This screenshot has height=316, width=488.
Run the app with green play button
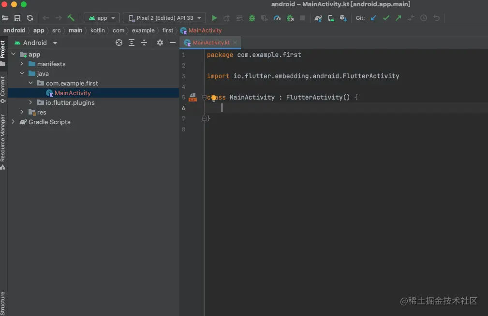click(214, 18)
